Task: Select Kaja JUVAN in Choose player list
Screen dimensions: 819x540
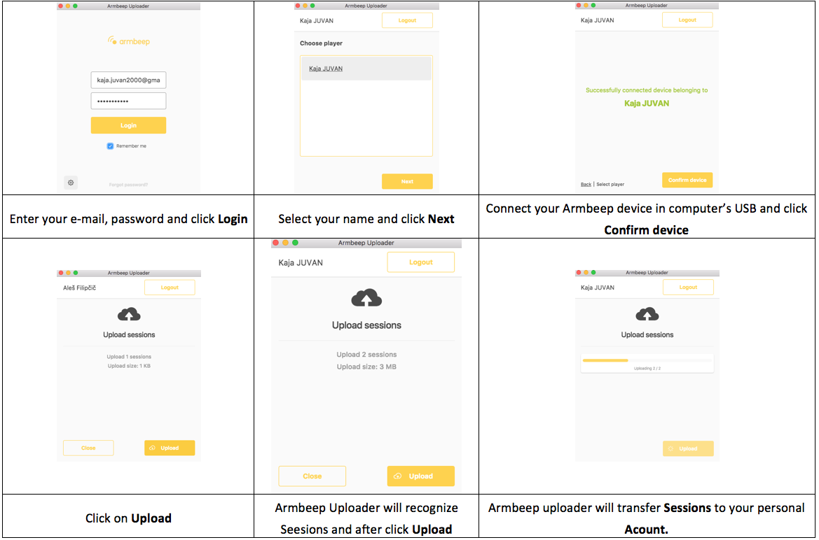Action: tap(366, 69)
